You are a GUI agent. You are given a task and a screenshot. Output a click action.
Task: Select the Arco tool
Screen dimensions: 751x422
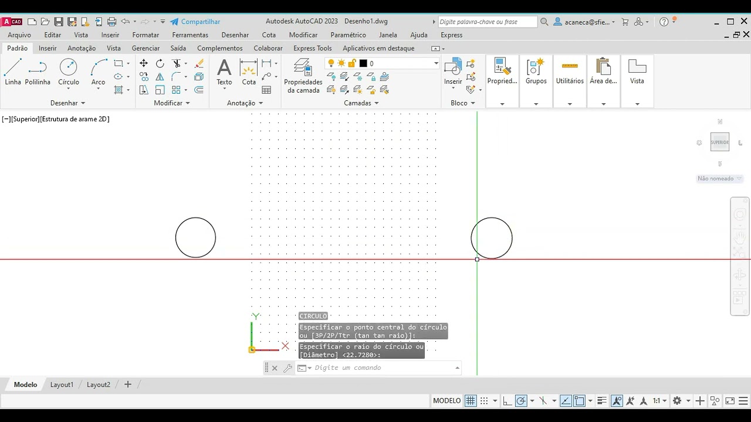pyautogui.click(x=99, y=72)
